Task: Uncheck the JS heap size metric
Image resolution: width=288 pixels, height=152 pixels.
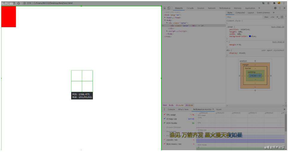Action: pyautogui.click(x=164, y=119)
